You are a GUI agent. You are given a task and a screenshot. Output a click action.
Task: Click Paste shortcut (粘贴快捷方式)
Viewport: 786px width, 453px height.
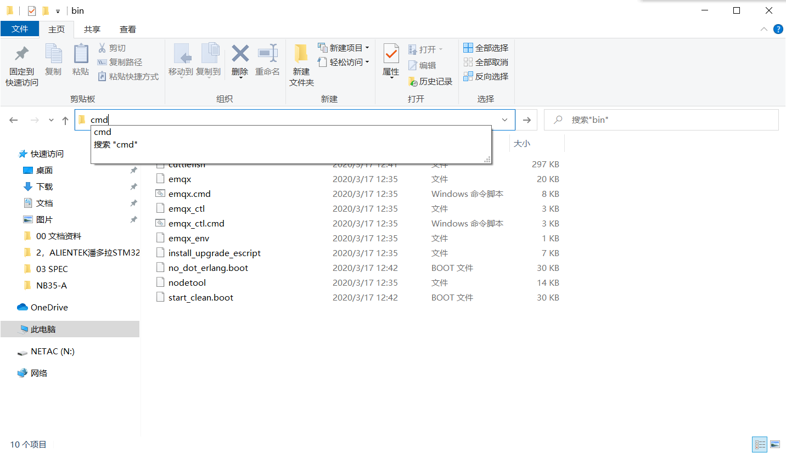coord(128,77)
